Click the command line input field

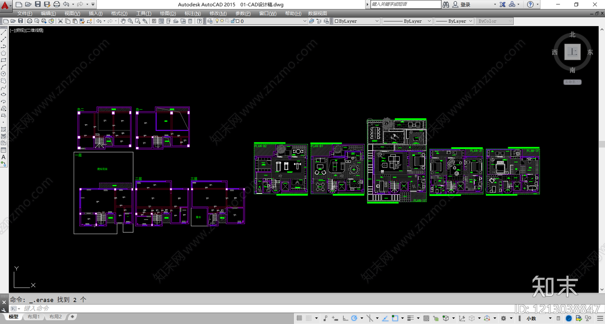pyautogui.click(x=265, y=309)
